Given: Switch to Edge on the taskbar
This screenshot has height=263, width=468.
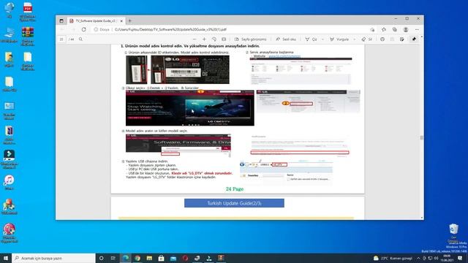Looking at the screenshot, I should click(125, 258).
